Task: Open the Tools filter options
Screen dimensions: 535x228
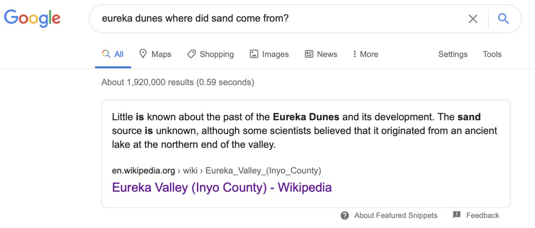Action: coord(492,54)
